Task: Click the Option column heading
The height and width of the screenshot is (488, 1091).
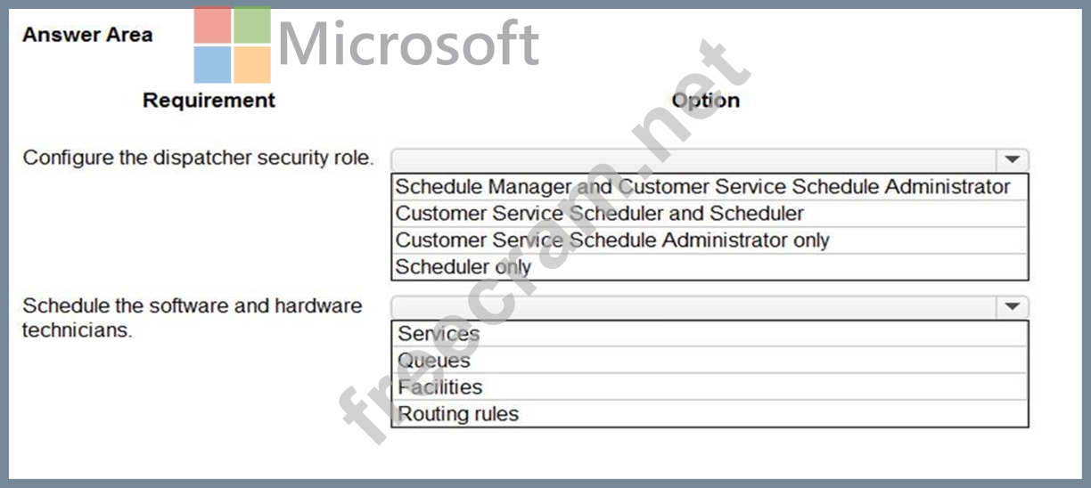Action: 706,100
